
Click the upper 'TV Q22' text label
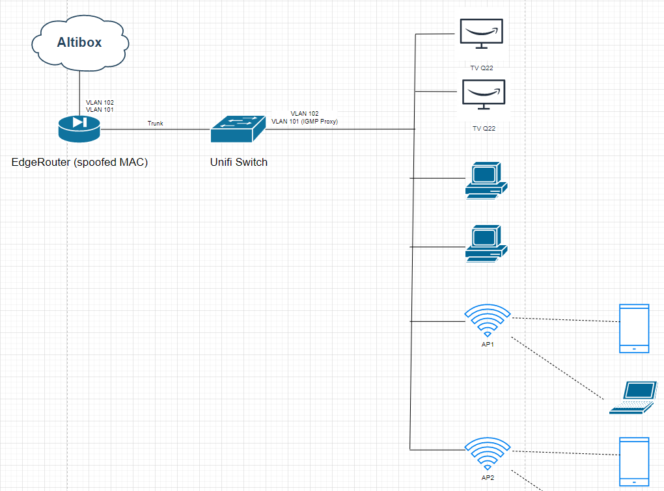pos(482,68)
